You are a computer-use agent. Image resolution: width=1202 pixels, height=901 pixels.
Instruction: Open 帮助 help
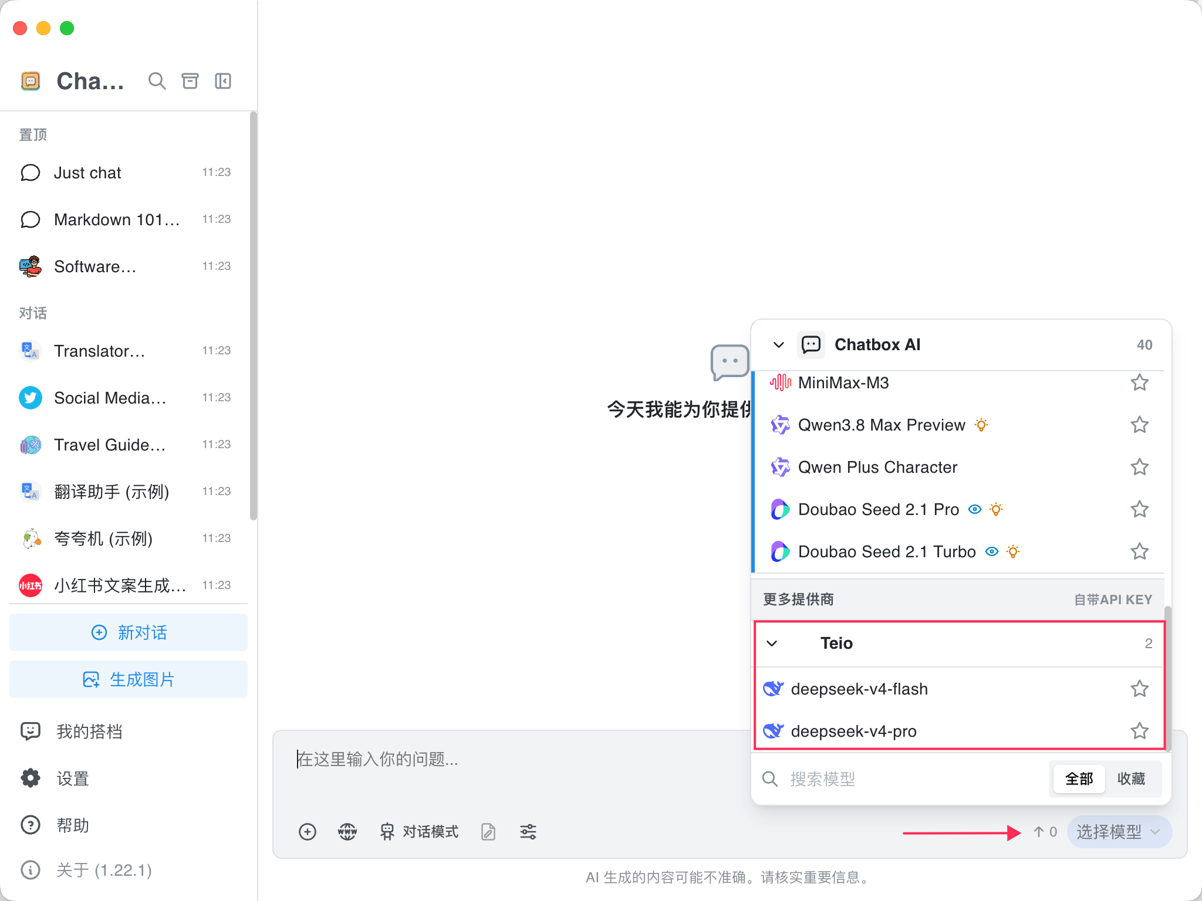[129, 825]
